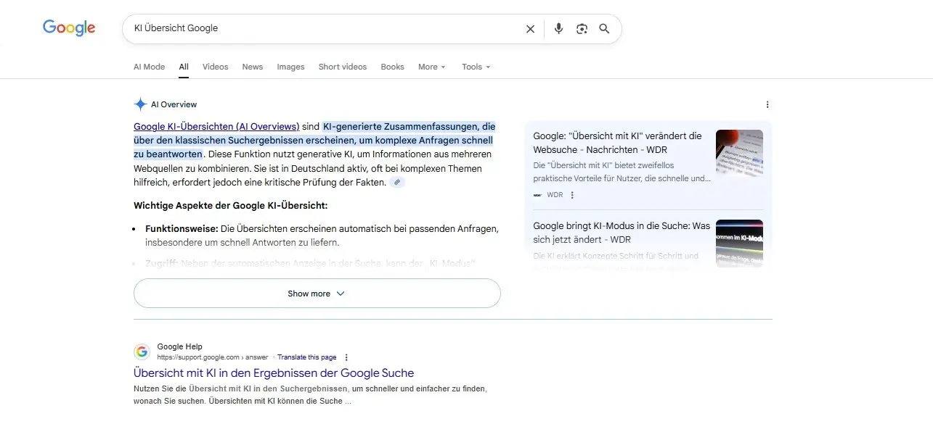Open the Tools dropdown

(x=475, y=66)
